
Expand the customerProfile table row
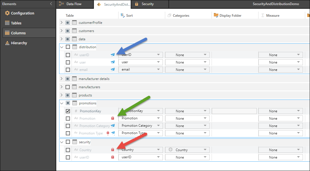coord(62,23)
